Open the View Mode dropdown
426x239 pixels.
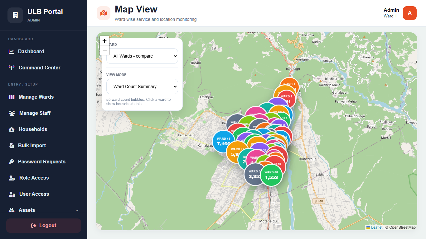(142, 87)
